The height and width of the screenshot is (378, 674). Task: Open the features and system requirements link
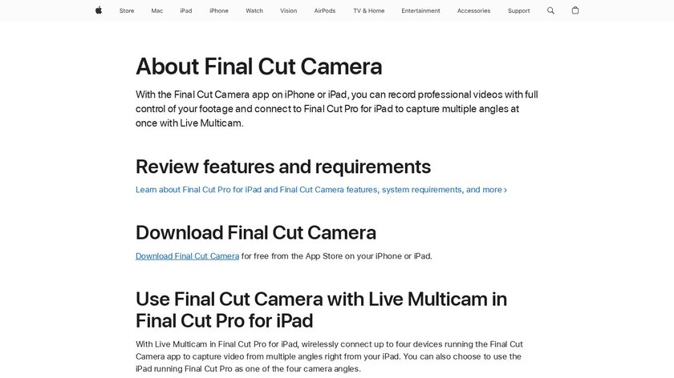click(x=321, y=190)
